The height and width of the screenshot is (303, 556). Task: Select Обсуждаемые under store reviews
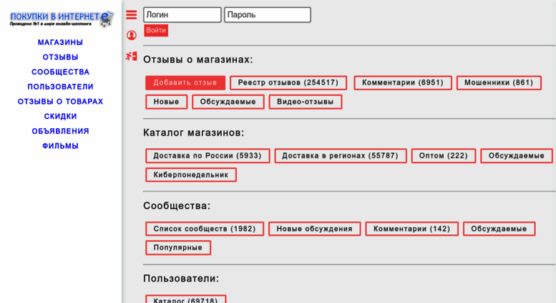(x=228, y=102)
